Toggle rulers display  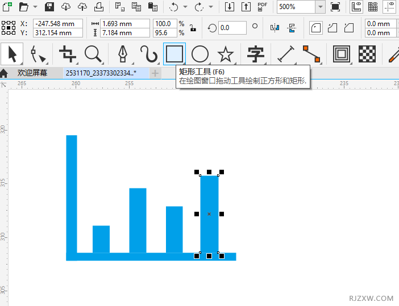[356, 7]
